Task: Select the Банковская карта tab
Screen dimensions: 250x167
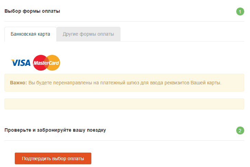Action: pos(31,34)
